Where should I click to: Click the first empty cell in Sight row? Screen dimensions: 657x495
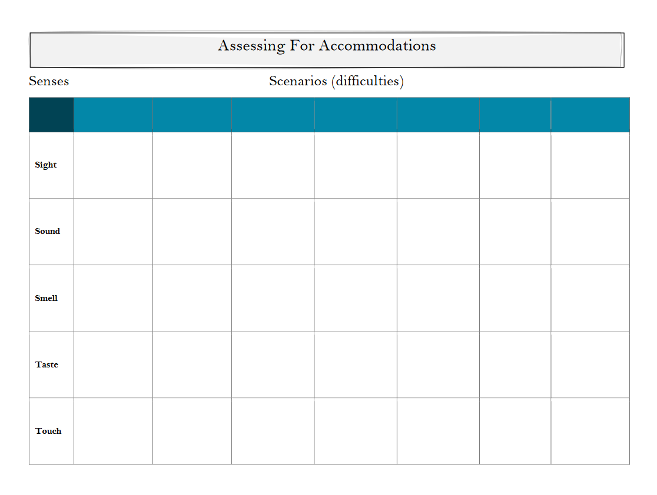(113, 165)
